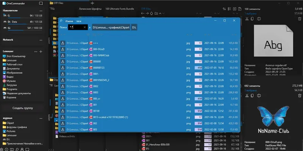Open search via magnifier icon in bottom toolbar
This screenshot has height=151, width=303.
click(17, 149)
